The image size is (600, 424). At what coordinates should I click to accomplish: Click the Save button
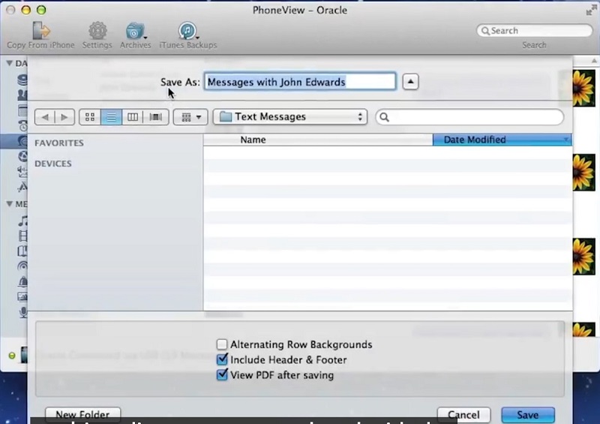point(527,415)
